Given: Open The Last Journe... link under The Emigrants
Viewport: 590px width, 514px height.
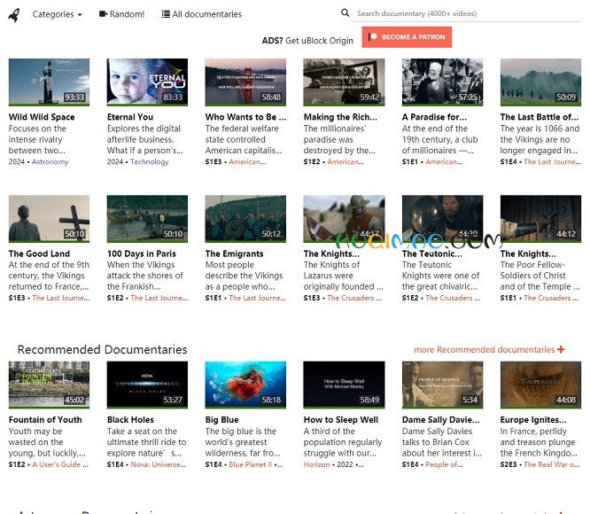Looking at the screenshot, I should point(258,298).
